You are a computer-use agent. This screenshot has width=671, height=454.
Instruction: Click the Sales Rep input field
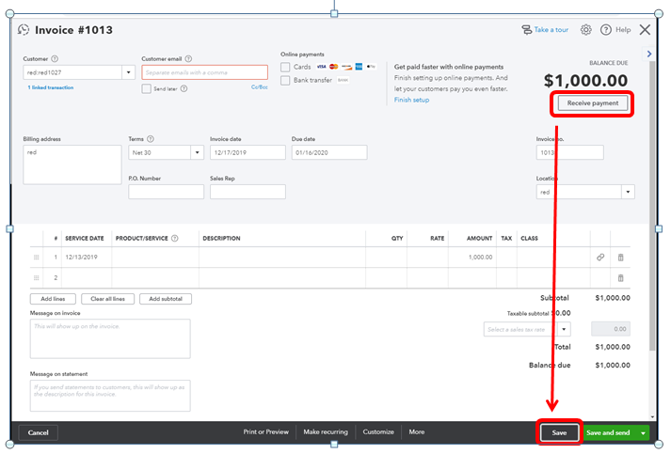pyautogui.click(x=248, y=192)
